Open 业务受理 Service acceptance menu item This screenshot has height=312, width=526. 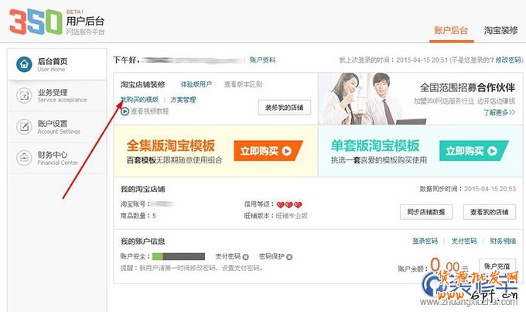(56, 95)
